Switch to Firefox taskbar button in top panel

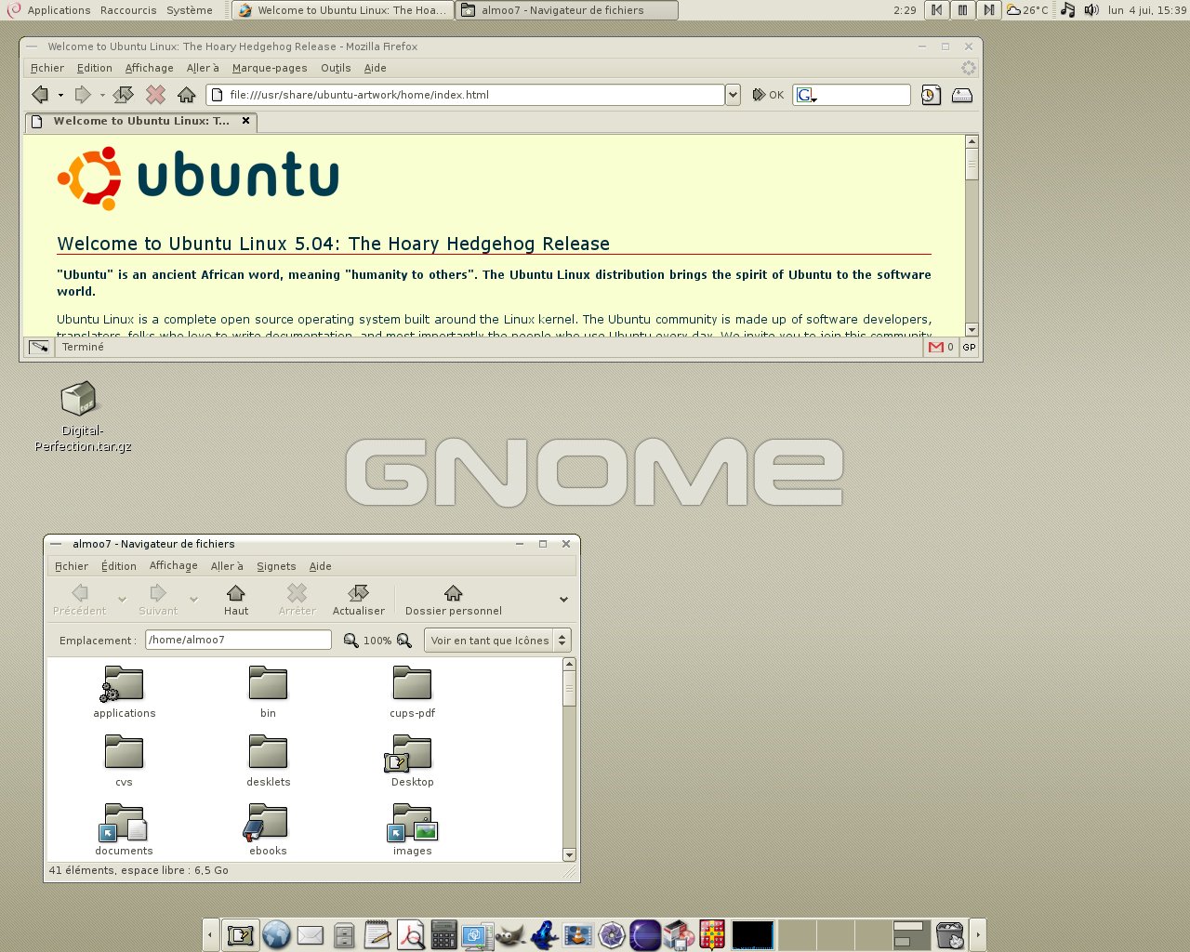tap(342, 10)
